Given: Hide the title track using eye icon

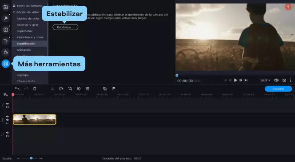Looking at the screenshot, I should pyautogui.click(x=8, y=104).
